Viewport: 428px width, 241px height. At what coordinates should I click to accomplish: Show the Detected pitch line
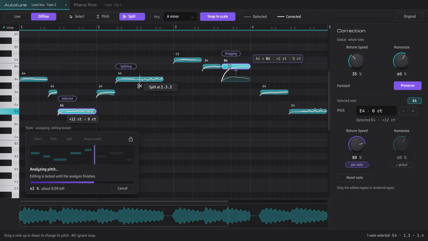point(255,16)
